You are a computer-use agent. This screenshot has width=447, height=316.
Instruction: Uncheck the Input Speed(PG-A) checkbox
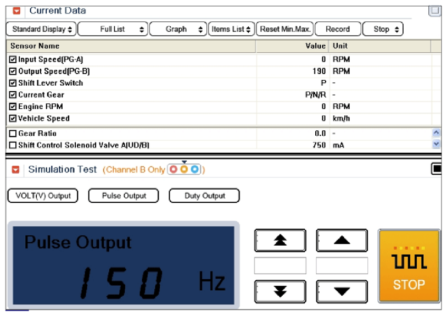tap(13, 59)
